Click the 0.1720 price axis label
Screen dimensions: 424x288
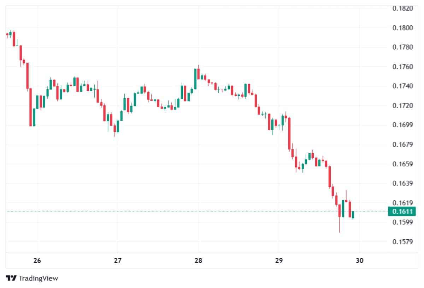click(403, 105)
